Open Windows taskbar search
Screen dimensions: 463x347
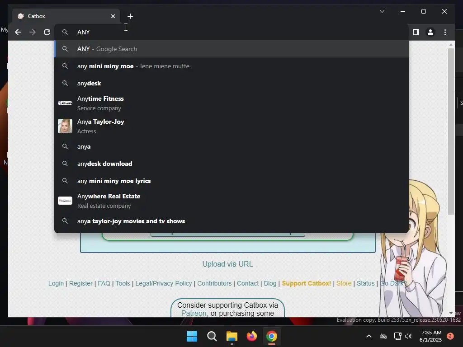(212, 336)
